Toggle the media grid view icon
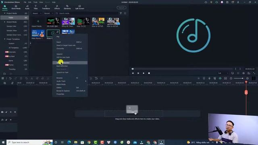The image size is (258, 145). pos(125,13)
